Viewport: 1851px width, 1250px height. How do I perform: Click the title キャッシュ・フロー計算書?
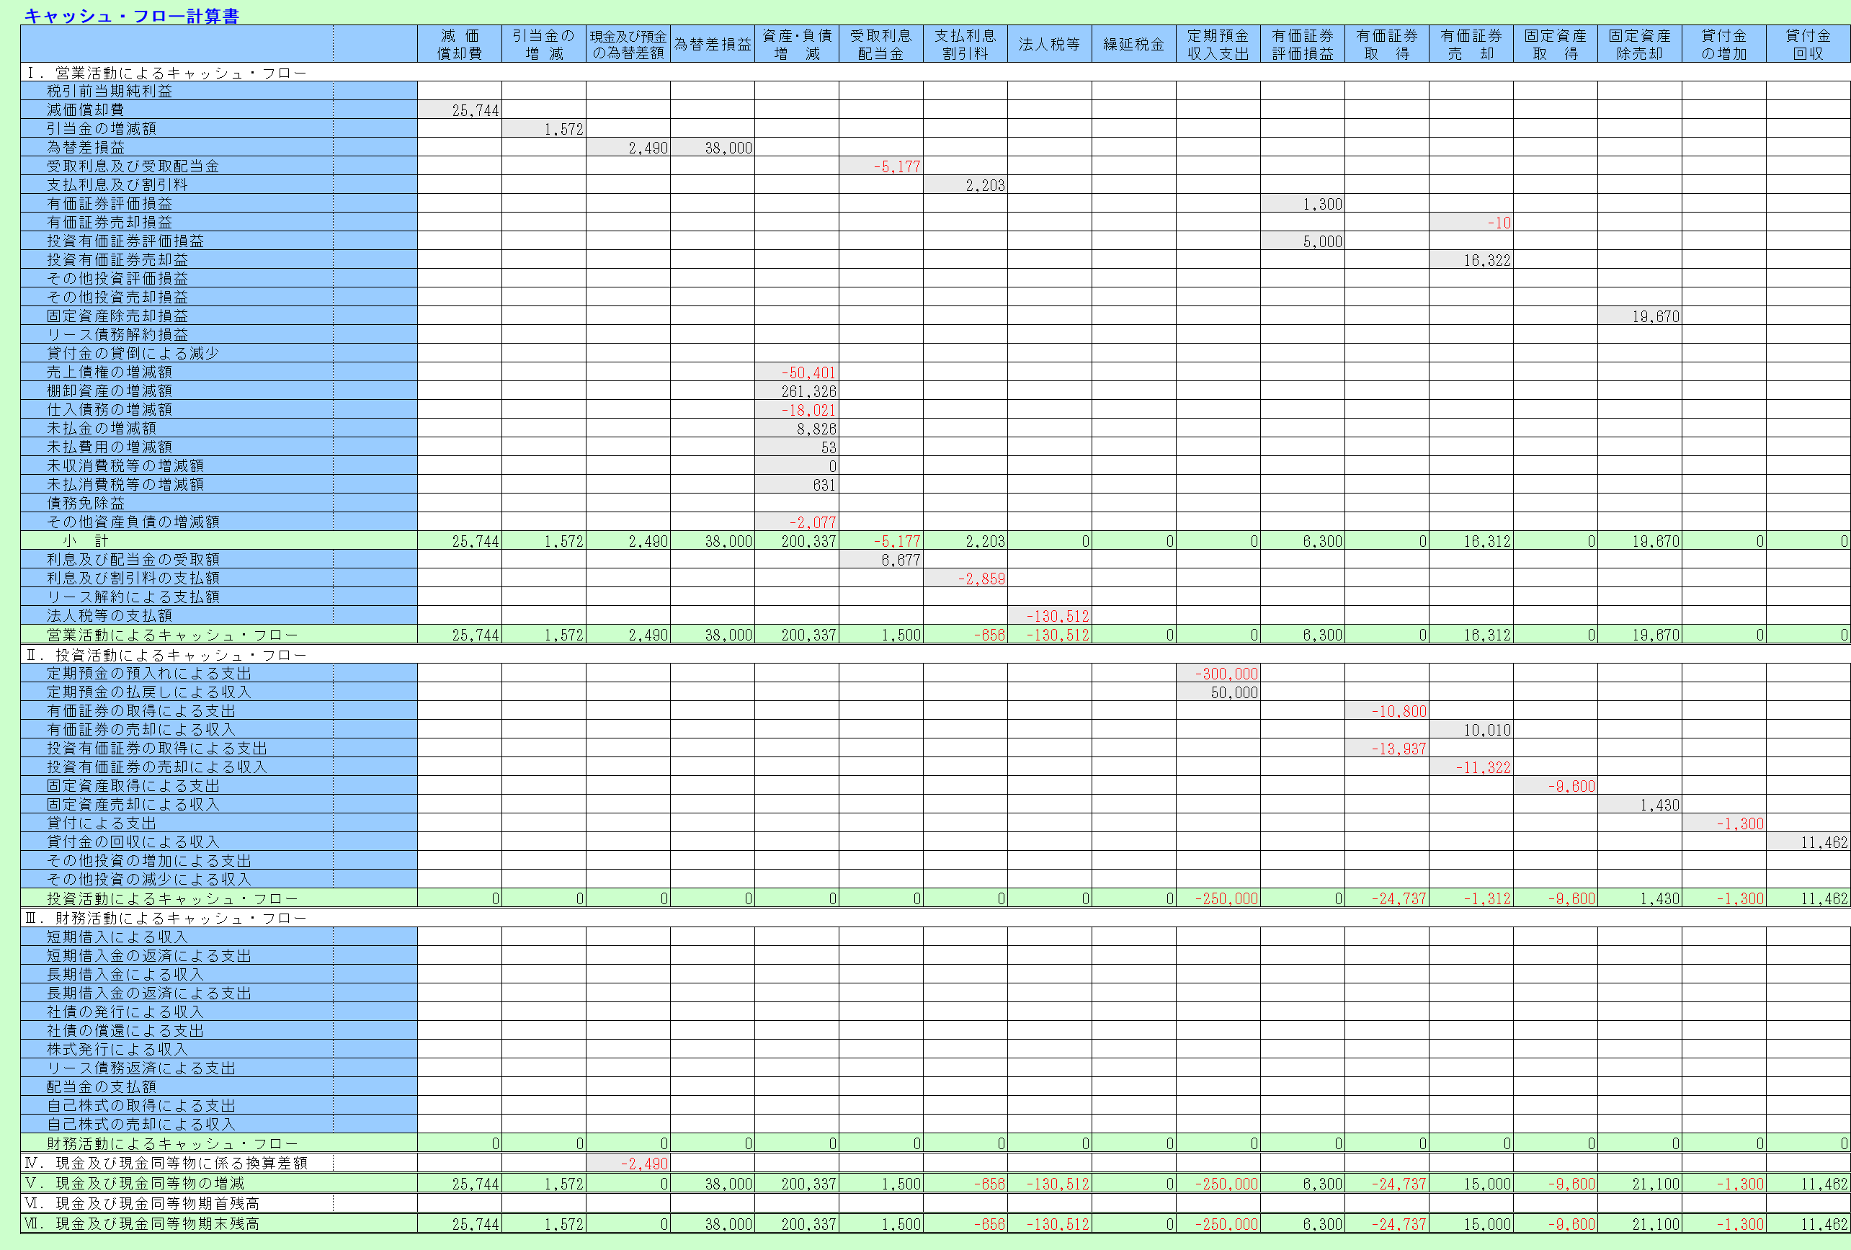tap(131, 16)
